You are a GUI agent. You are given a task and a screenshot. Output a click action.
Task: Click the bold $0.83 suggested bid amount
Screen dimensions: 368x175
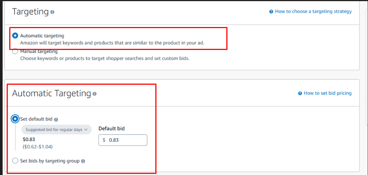(x=28, y=139)
